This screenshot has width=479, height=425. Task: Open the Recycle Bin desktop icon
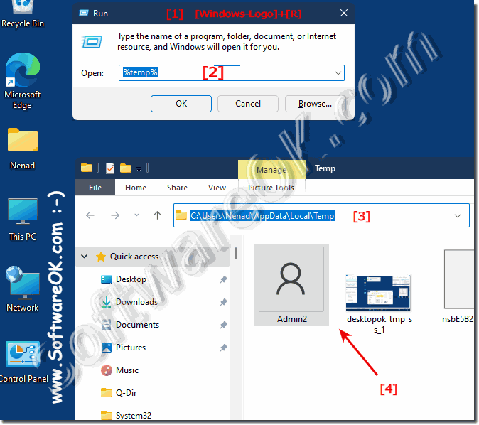[22, 14]
